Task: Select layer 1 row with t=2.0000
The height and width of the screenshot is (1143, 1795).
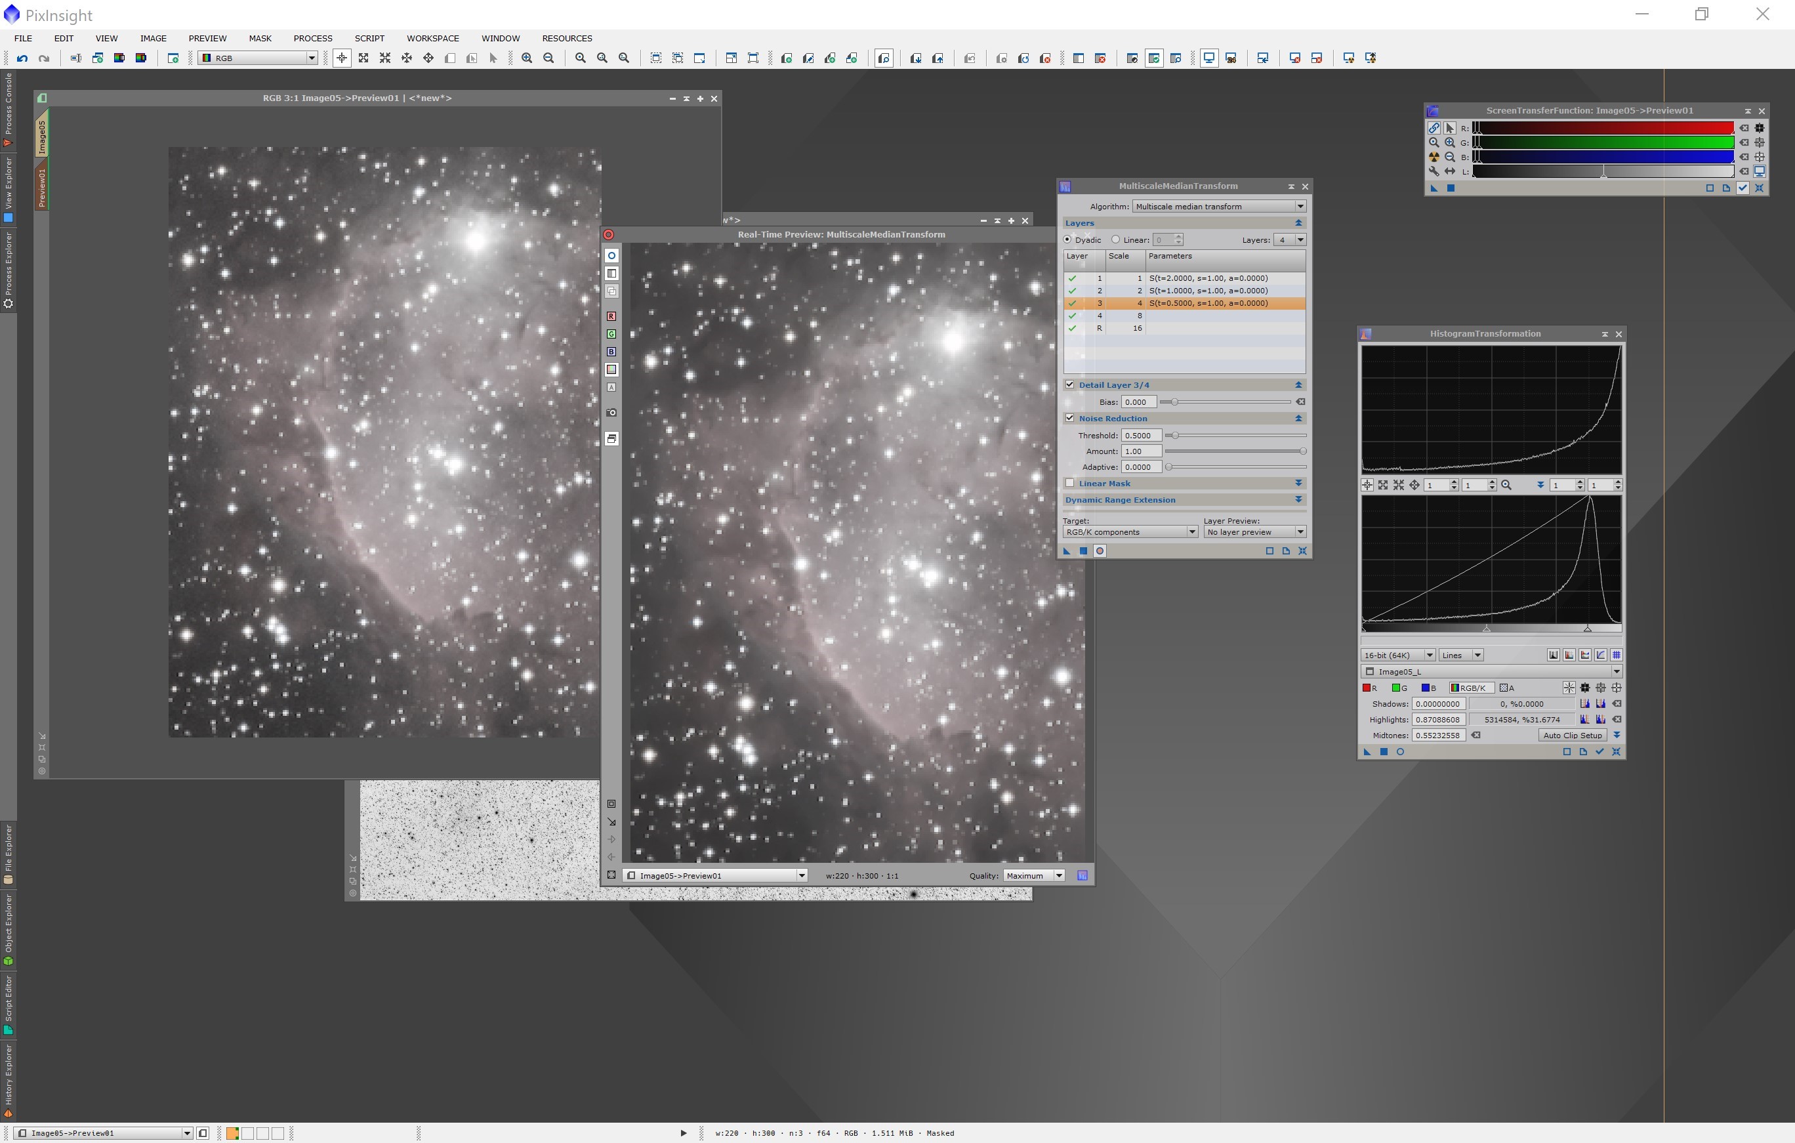Action: (x=1184, y=278)
